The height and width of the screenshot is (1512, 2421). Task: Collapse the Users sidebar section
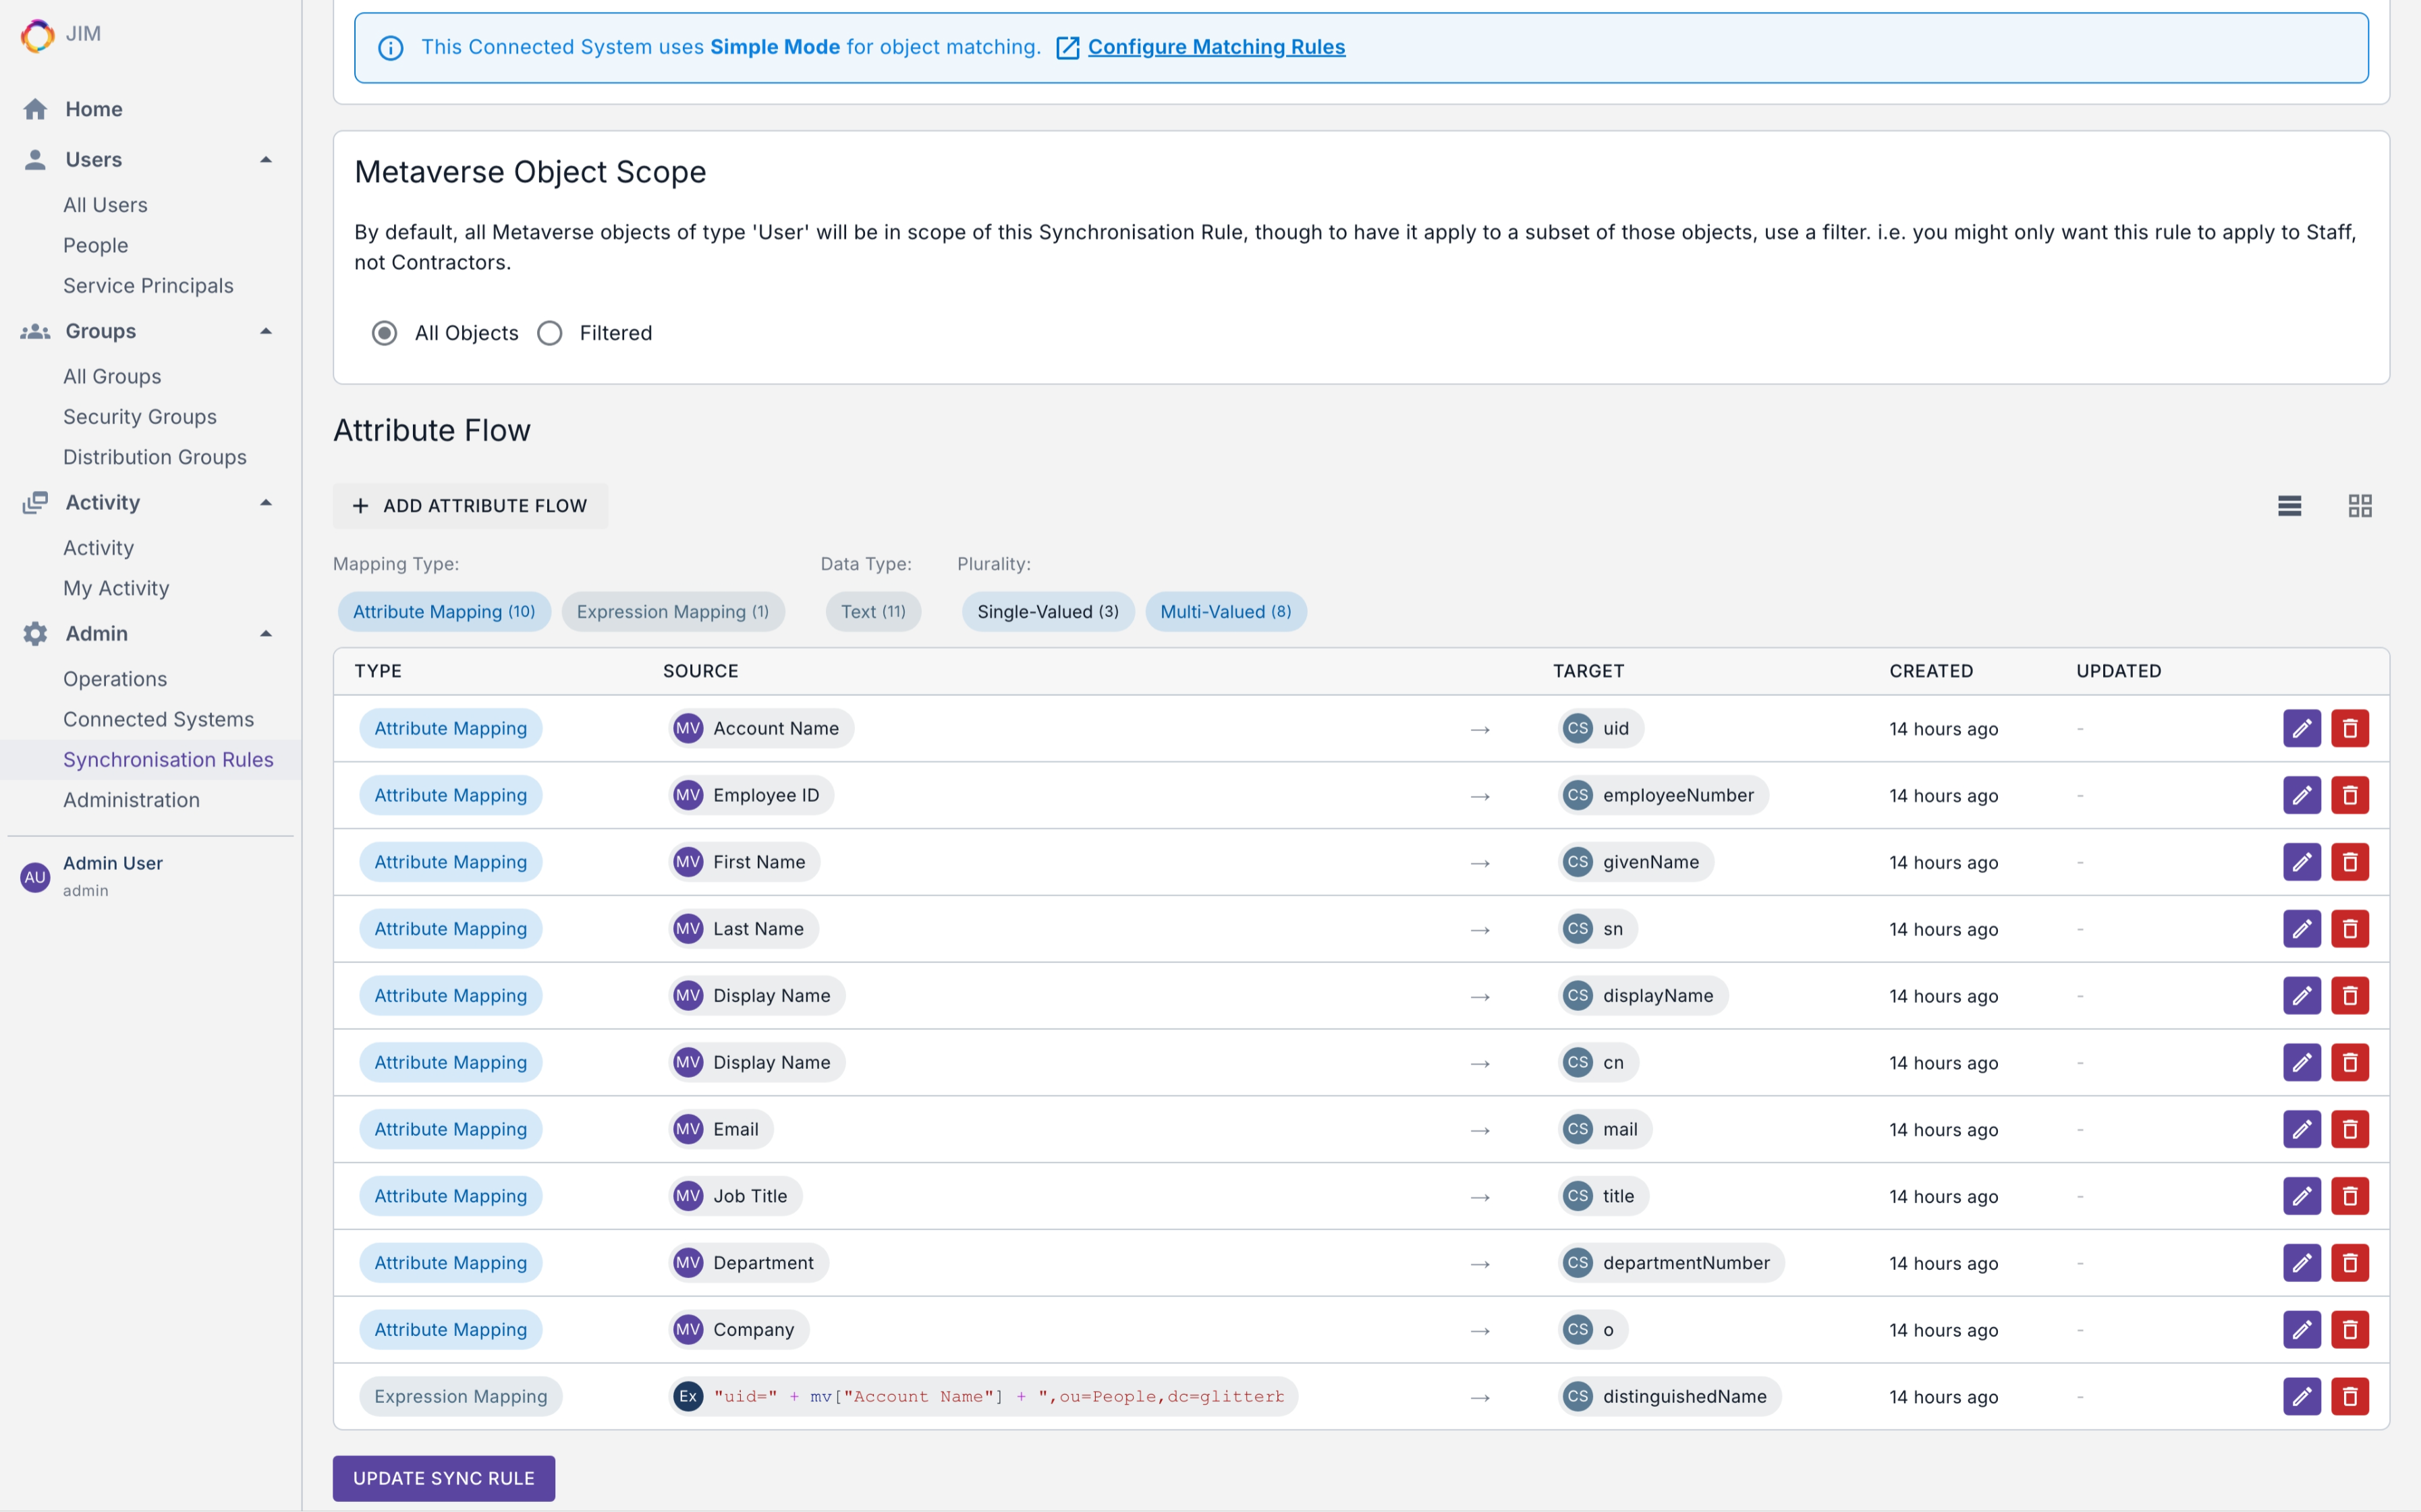[266, 160]
